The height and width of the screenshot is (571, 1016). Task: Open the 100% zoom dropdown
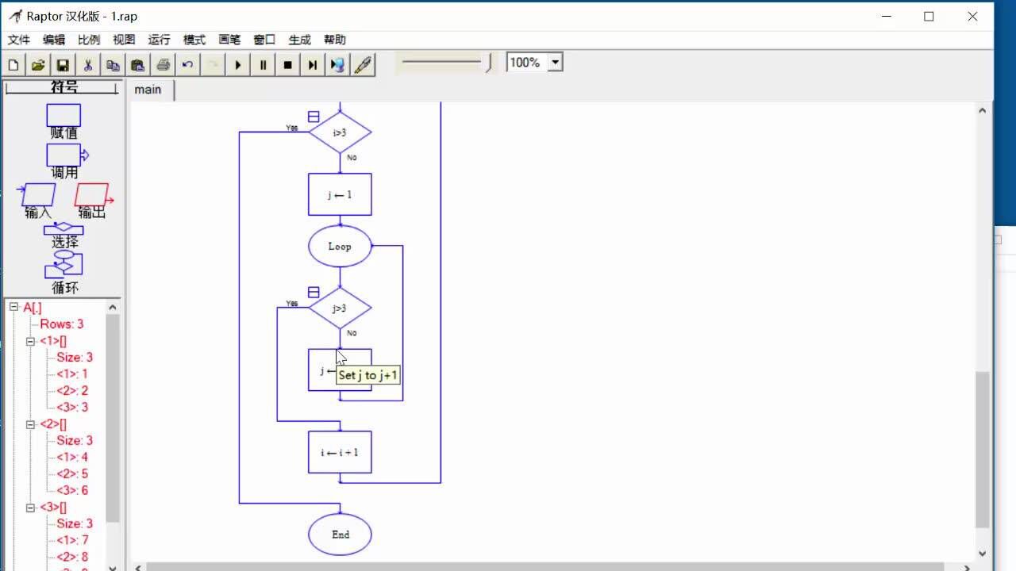pos(555,63)
